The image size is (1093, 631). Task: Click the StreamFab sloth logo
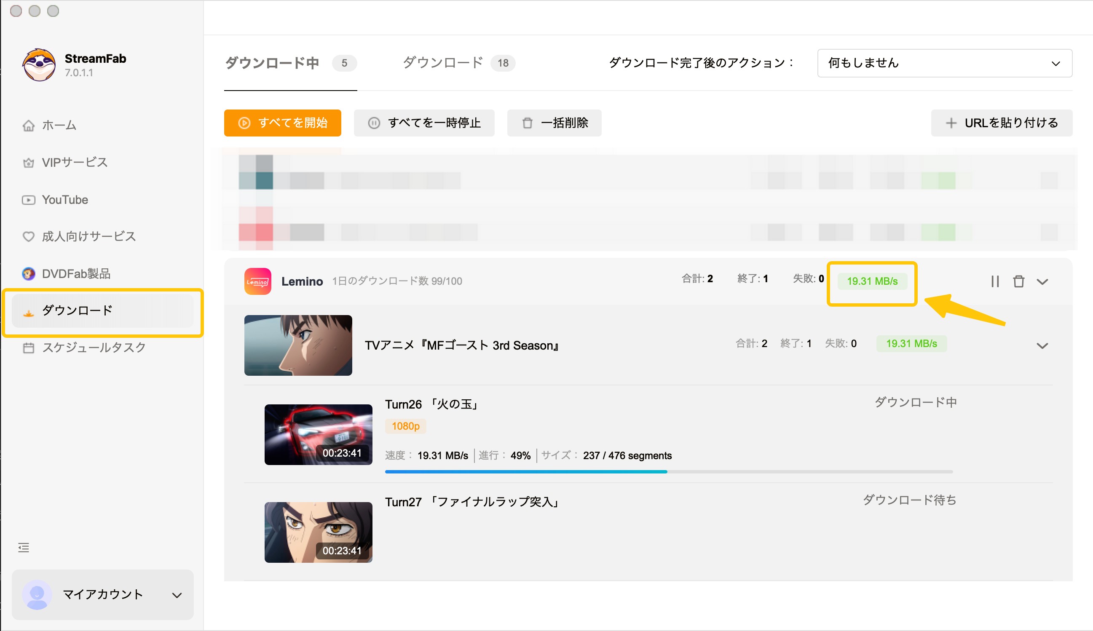[x=38, y=64]
